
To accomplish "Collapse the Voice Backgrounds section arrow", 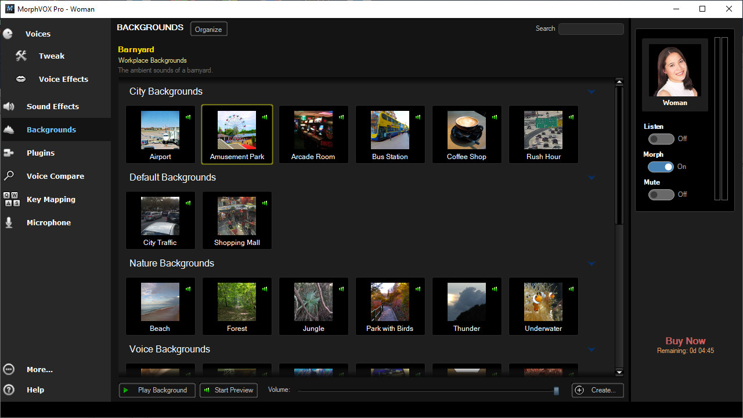I will click(x=591, y=349).
